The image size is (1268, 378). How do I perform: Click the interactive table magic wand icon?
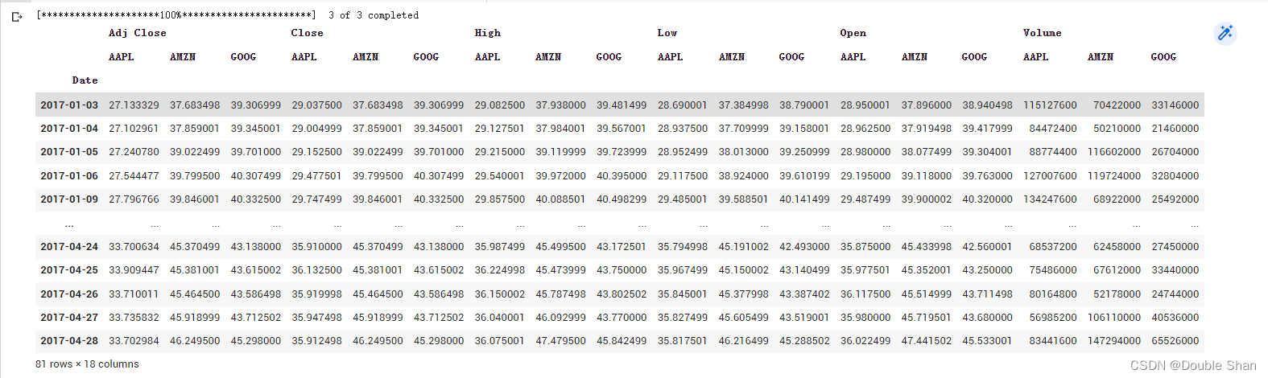tap(1225, 33)
